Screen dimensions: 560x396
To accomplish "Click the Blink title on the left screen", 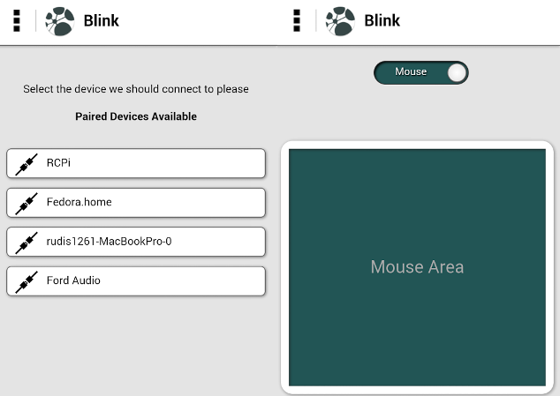I will (101, 20).
